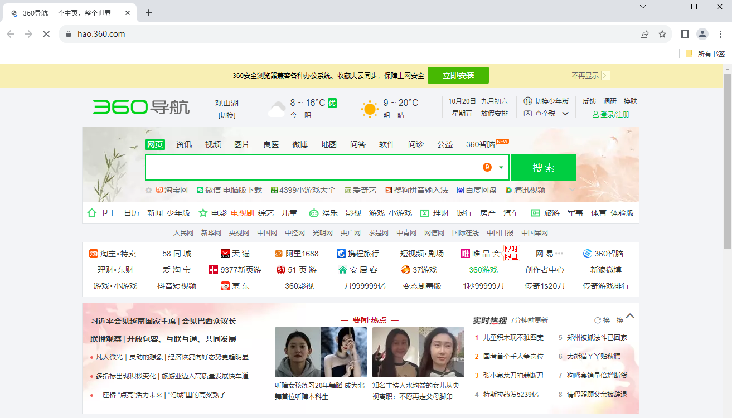Open the browser side panel icon
This screenshot has height=418, width=732.
click(x=685, y=34)
